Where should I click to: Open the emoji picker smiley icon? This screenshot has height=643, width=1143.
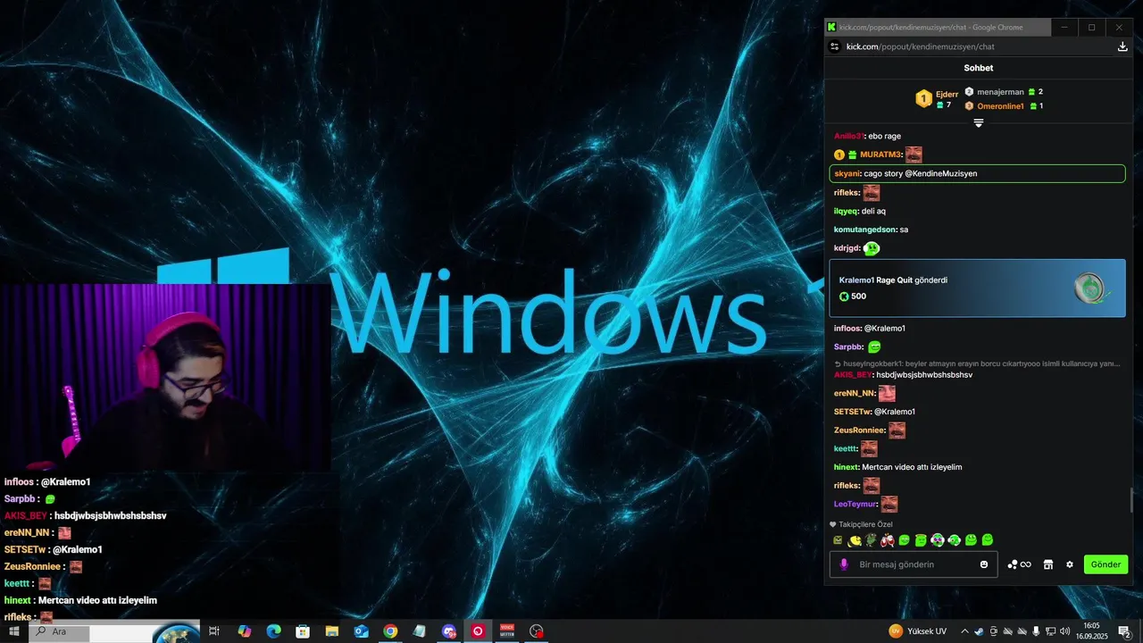(984, 564)
